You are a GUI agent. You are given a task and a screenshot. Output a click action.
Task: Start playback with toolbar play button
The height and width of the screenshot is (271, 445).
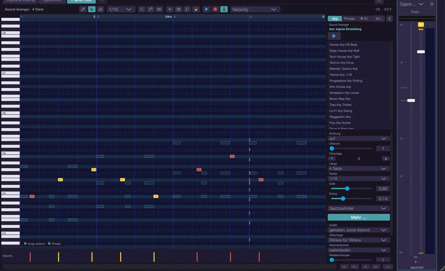tap(207, 9)
